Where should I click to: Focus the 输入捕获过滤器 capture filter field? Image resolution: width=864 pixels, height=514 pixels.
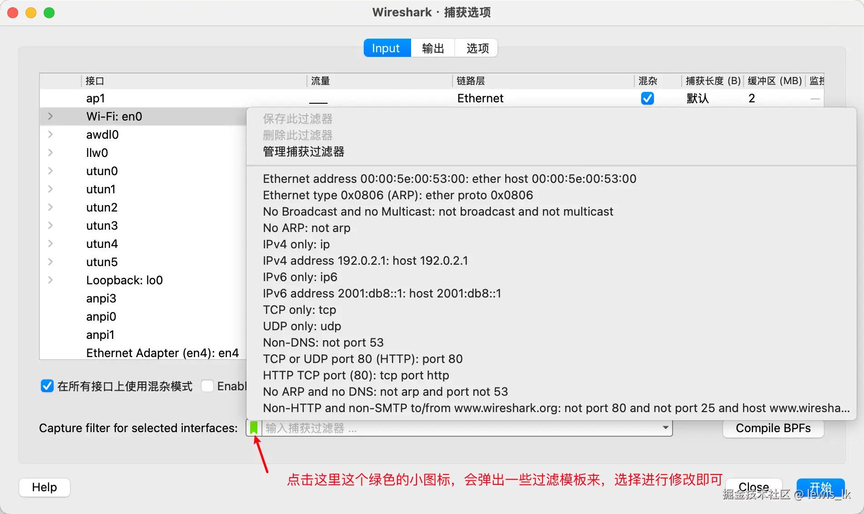[460, 428]
